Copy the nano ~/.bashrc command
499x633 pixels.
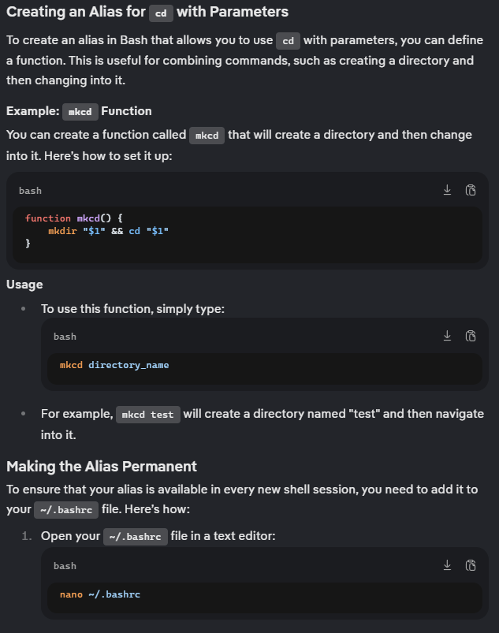[x=471, y=565]
